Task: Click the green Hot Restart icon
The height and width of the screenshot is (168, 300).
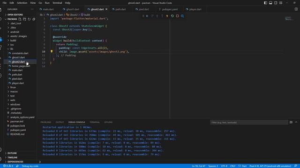Action: 172,16
